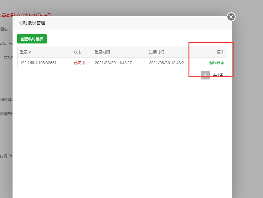Click the login IP 192.168.1.108:32661

coord(38,63)
